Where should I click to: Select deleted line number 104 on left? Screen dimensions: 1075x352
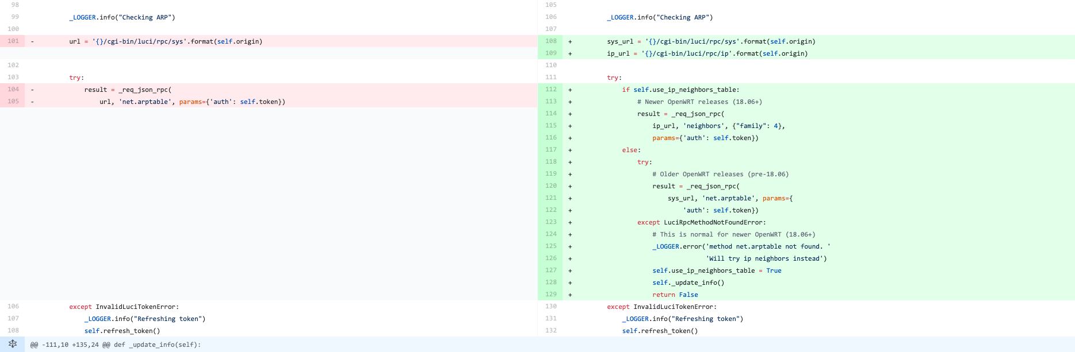coord(13,90)
